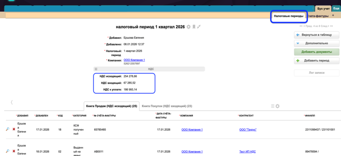Delete the first row with the red X

pos(14,129)
